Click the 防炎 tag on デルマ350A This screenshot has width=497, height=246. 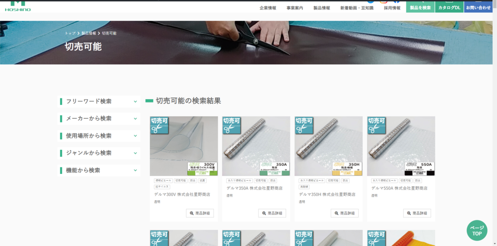(x=273, y=181)
